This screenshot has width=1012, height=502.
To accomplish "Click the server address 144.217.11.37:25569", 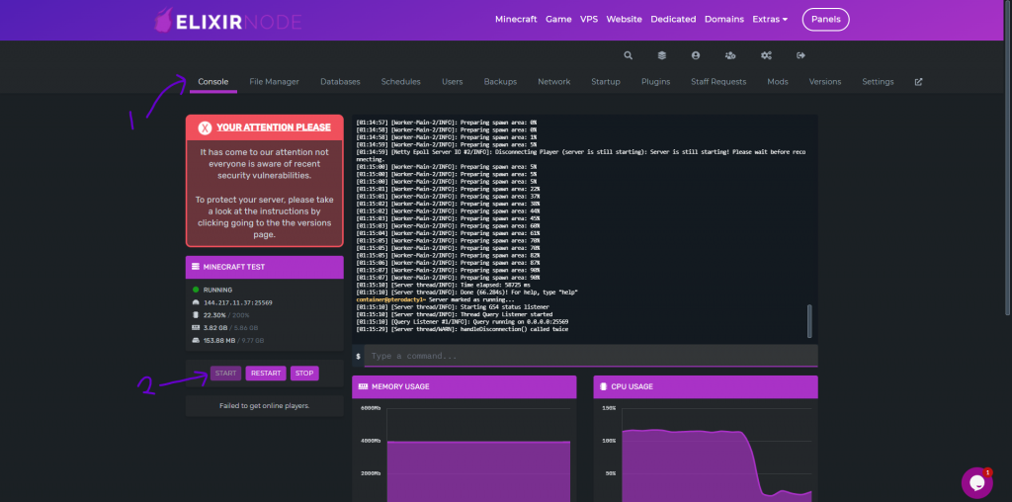I will coord(238,302).
